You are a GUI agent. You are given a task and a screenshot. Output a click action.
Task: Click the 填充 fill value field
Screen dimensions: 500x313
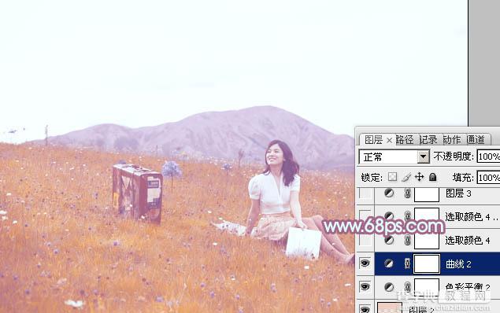[x=488, y=178]
